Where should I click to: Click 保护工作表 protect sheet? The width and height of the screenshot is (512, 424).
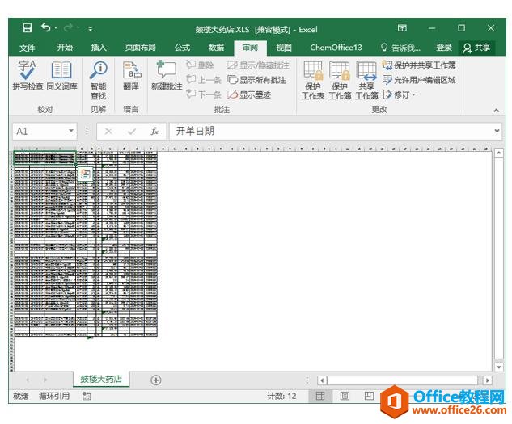312,80
